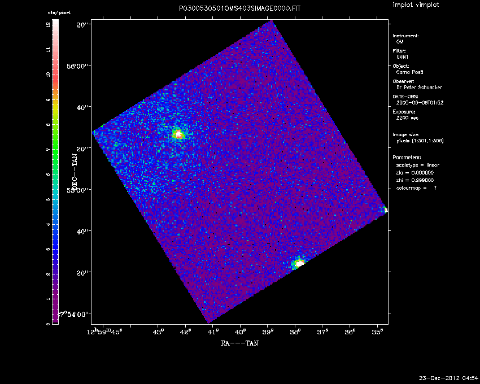Image resolution: width=480 pixels, height=384 pixels.
Task: Click the white source on image's right edge
Action: tap(386, 210)
